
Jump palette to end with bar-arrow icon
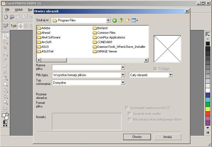(x=208, y=133)
